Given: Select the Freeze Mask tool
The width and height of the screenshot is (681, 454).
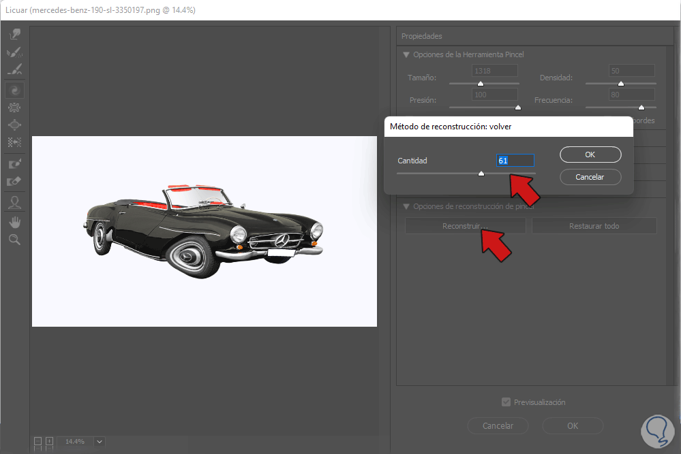Looking at the screenshot, I should pos(14,164).
